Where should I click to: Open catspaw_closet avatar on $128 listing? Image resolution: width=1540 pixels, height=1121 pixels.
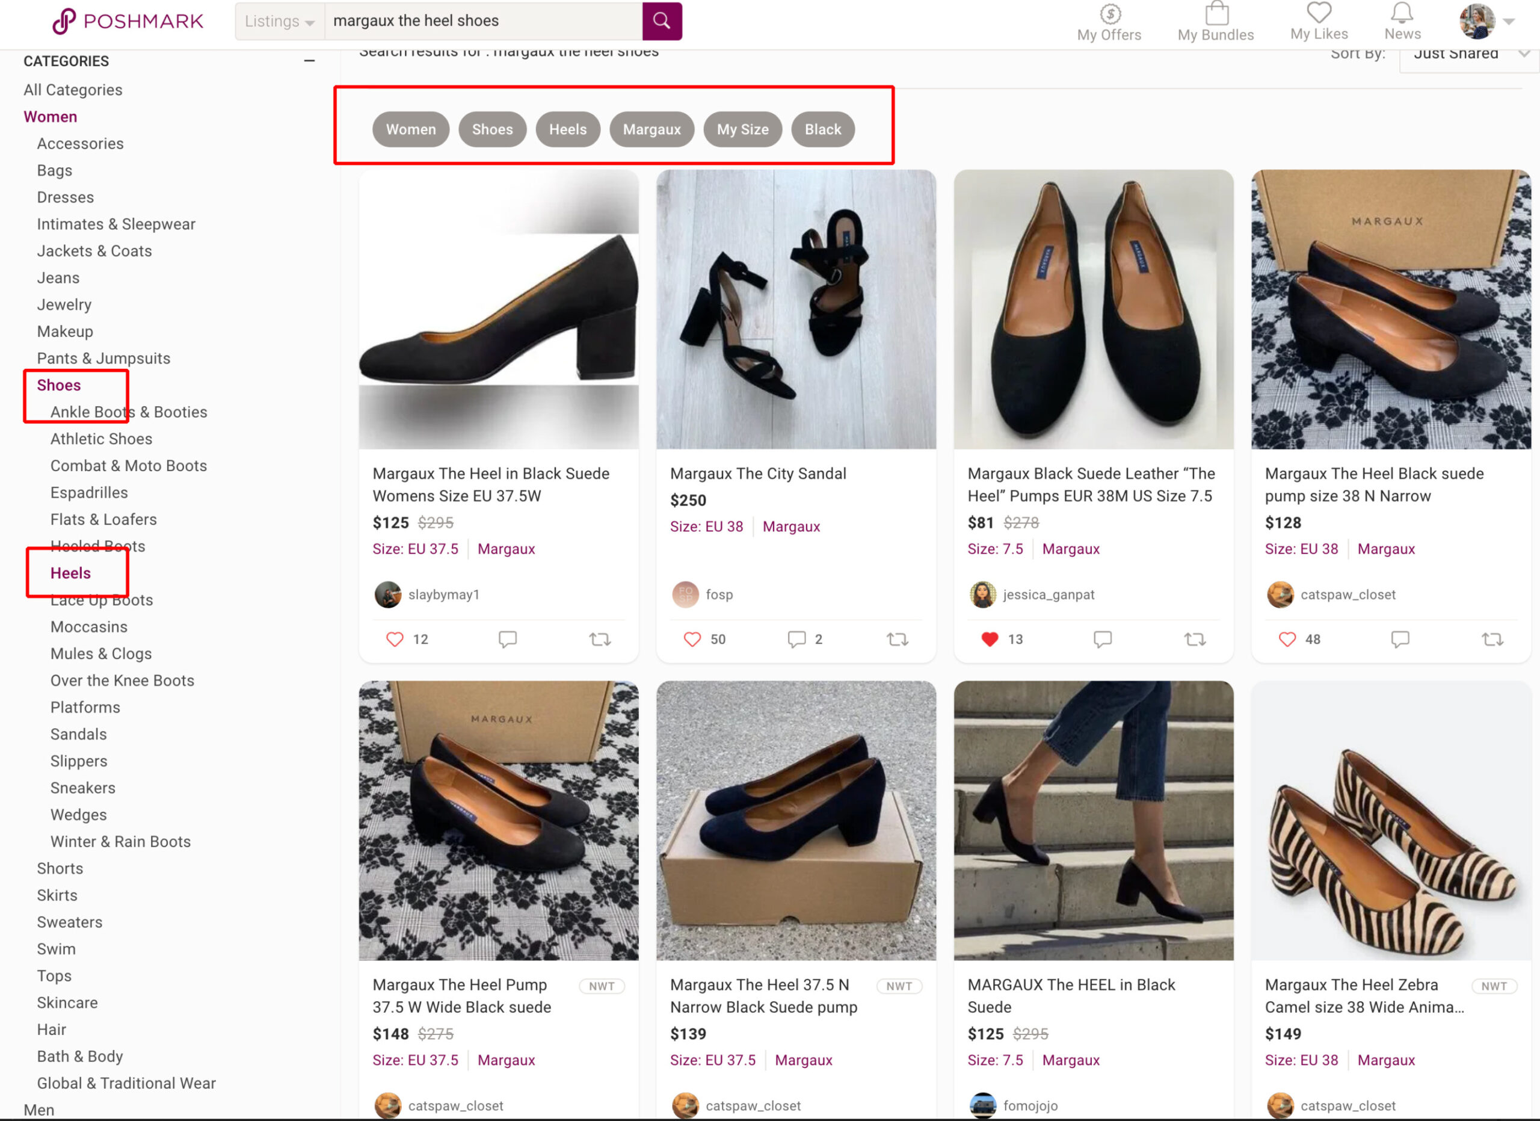[1280, 594]
